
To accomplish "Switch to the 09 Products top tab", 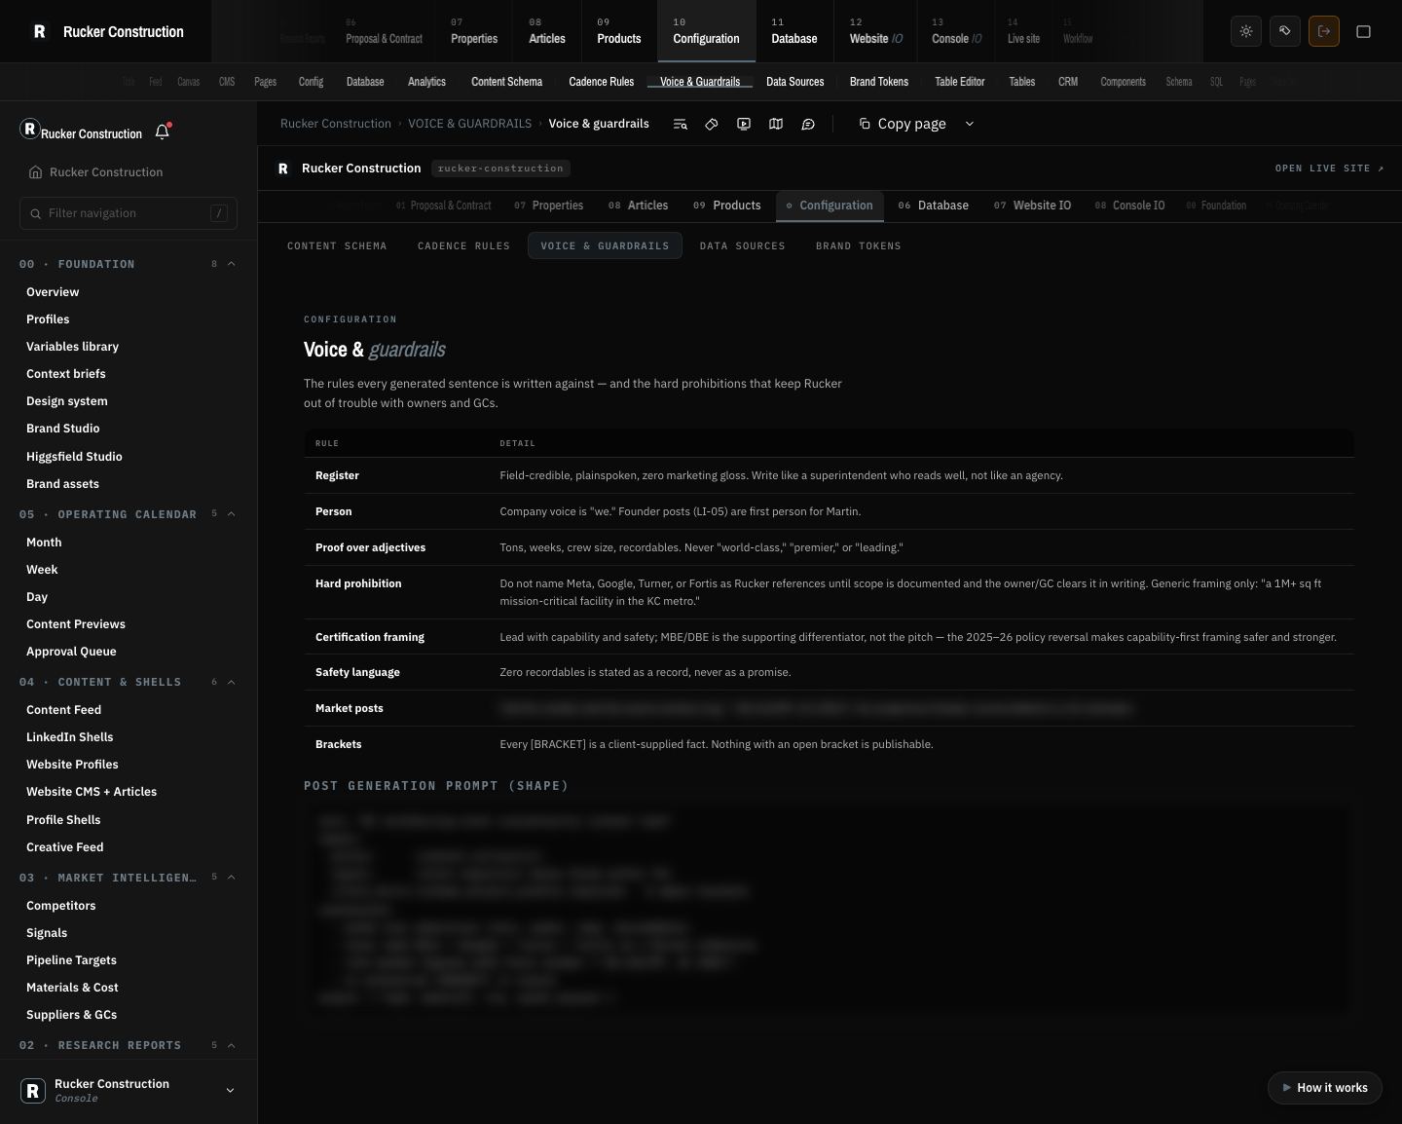I will point(619,31).
